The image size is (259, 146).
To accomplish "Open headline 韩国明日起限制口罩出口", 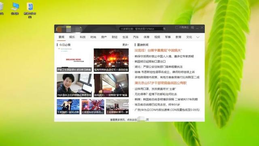I will point(150,61).
